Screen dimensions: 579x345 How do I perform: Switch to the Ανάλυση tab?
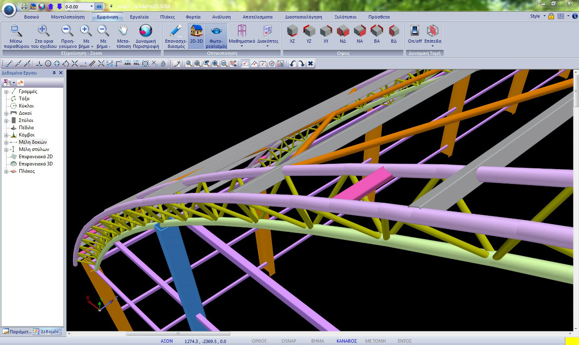221,17
